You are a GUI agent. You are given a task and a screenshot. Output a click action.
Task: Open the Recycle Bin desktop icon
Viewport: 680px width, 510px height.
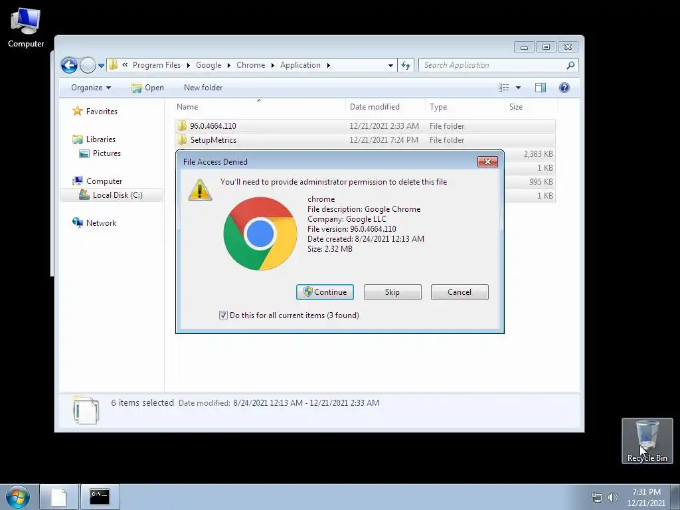click(x=647, y=441)
